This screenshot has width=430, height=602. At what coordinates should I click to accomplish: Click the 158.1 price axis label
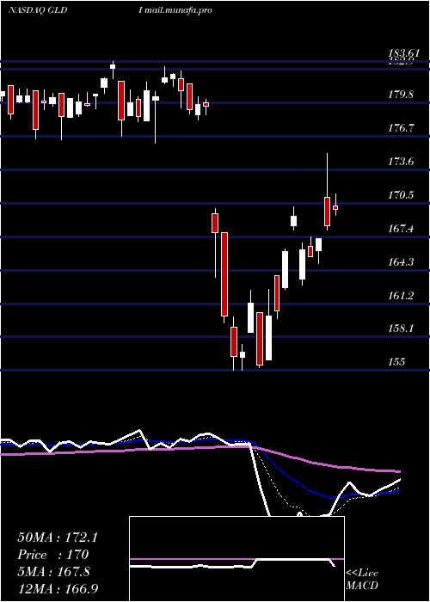click(x=401, y=329)
